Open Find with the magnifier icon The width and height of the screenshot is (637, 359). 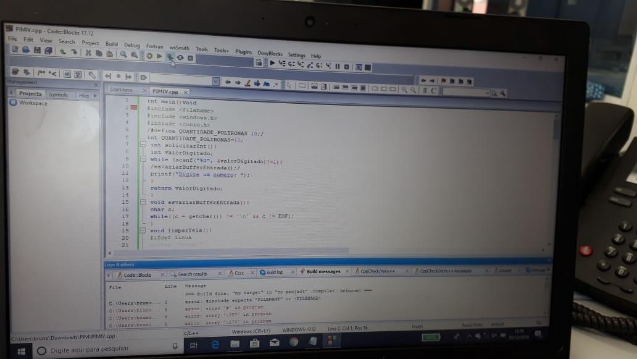coord(123,54)
